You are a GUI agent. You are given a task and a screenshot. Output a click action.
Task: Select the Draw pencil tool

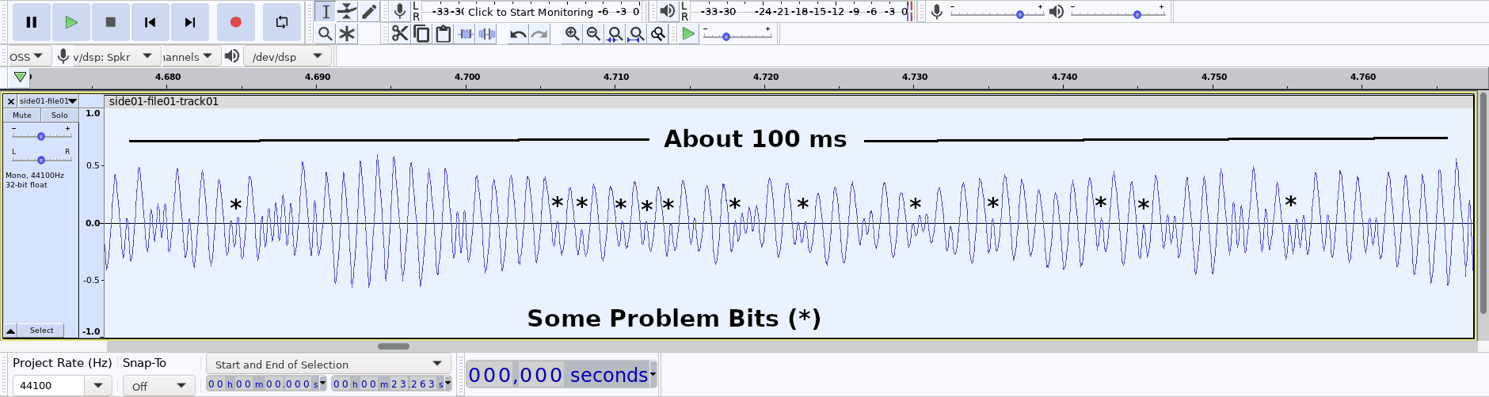click(369, 11)
